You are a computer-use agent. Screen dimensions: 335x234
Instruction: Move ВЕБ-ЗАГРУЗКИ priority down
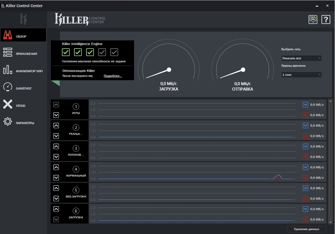click(56, 199)
